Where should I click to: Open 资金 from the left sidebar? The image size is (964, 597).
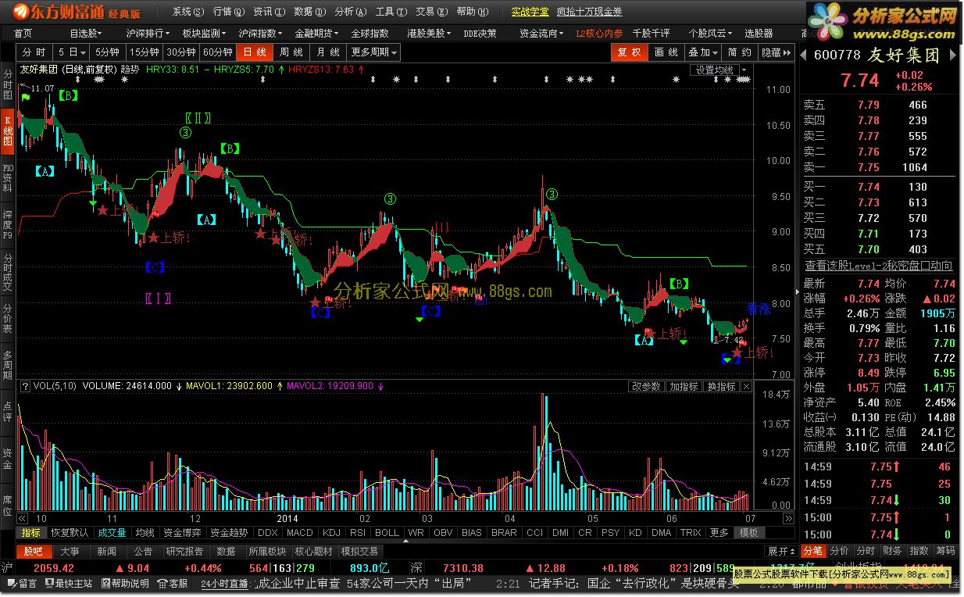click(x=8, y=459)
